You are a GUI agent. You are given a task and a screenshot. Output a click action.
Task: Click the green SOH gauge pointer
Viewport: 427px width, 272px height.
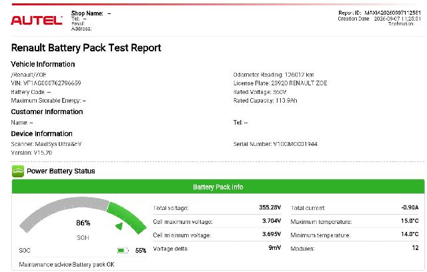[119, 226]
